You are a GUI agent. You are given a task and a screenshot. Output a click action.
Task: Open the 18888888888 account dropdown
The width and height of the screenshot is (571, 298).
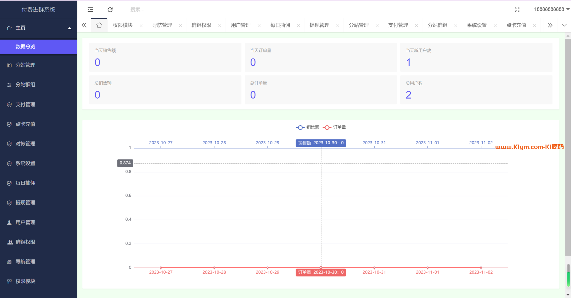551,9
